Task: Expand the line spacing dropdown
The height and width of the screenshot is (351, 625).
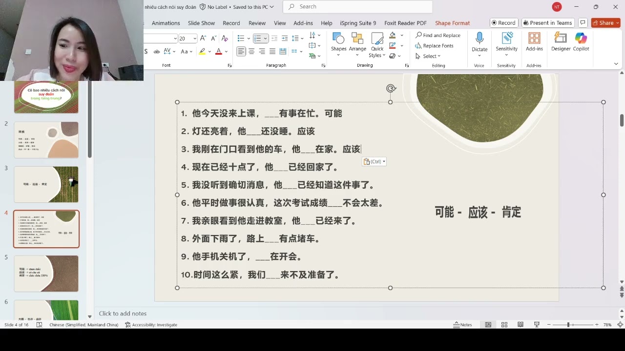Action: coord(297,39)
